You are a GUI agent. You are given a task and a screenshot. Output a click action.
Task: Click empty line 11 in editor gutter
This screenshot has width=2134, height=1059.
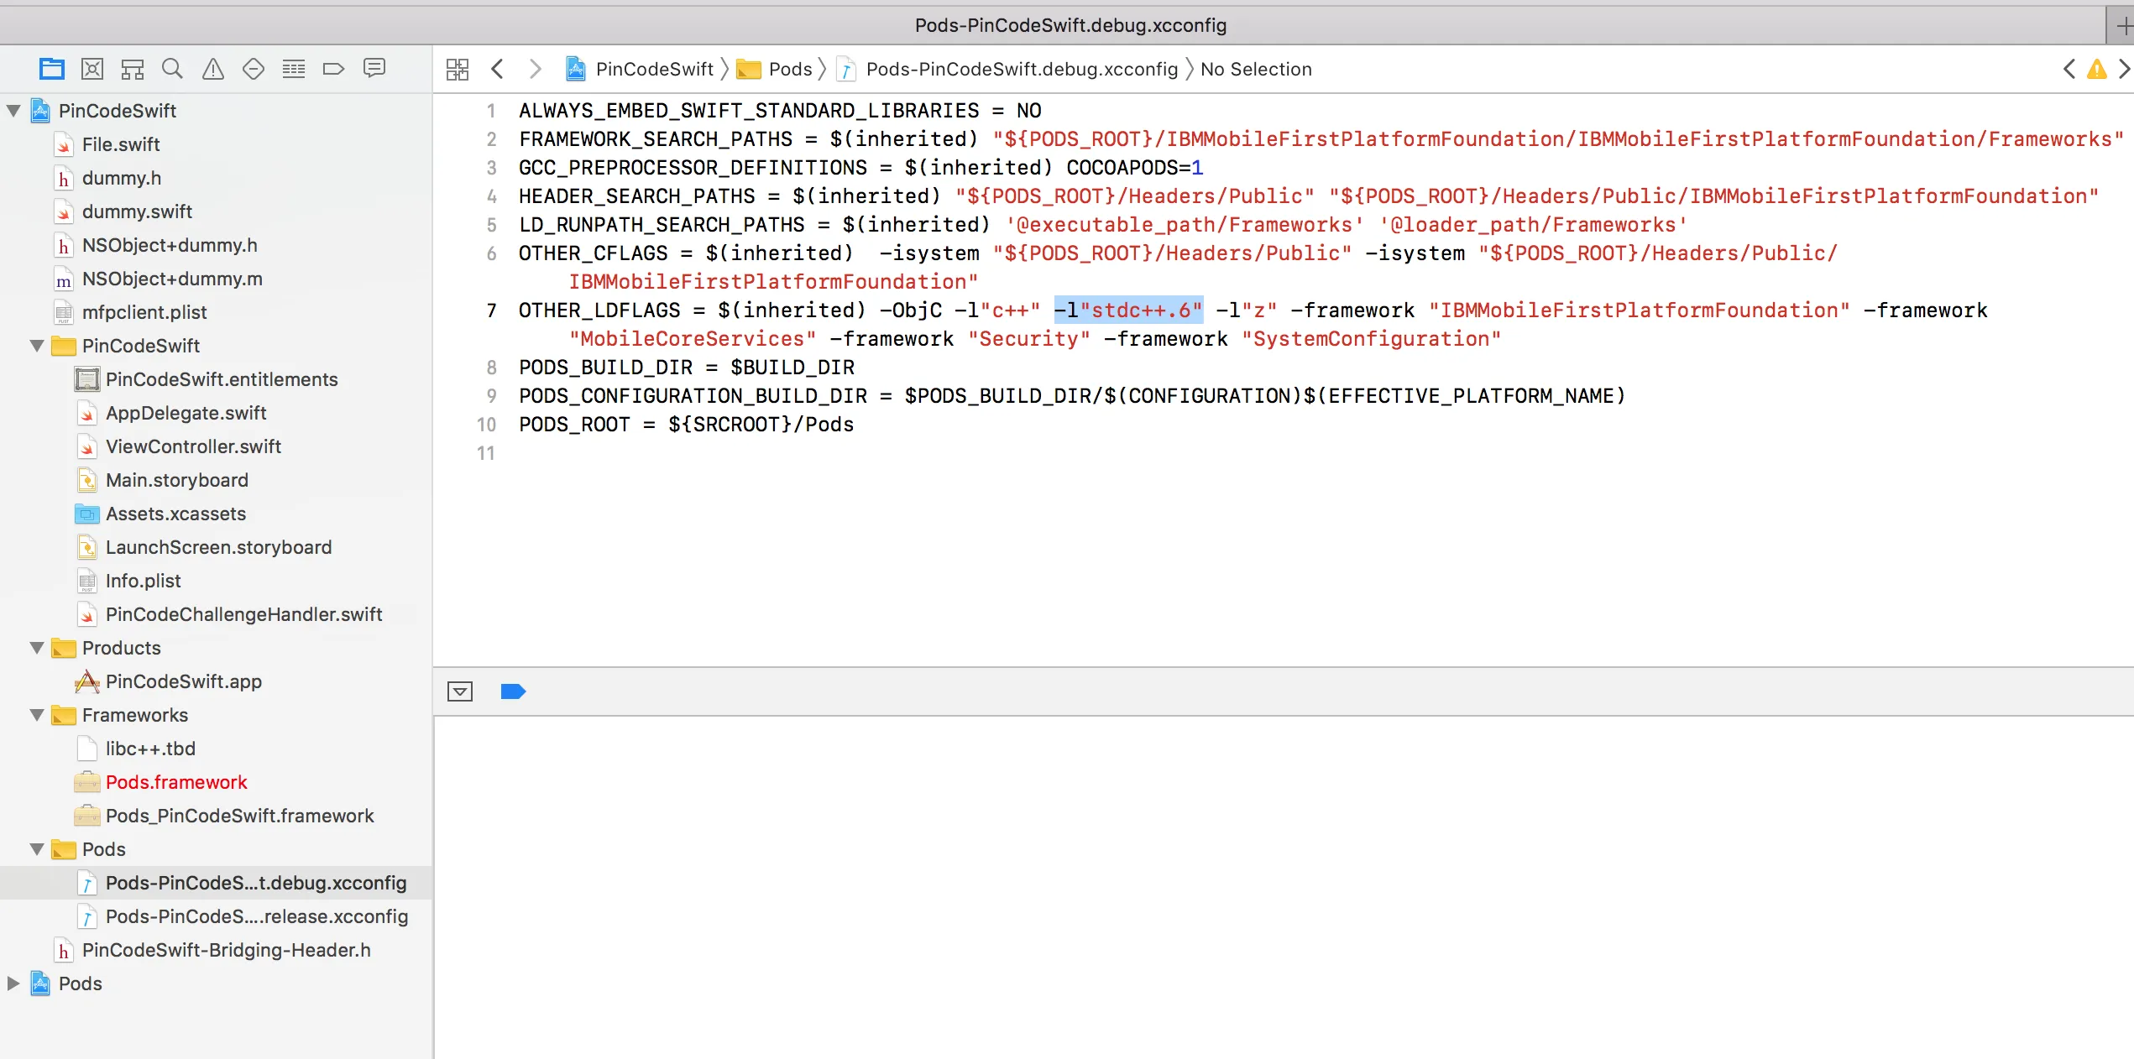[486, 453]
